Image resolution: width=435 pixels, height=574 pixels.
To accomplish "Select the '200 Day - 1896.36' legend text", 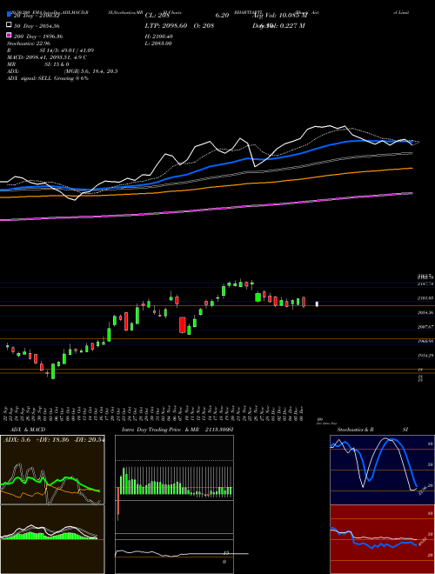I will tap(38, 37).
